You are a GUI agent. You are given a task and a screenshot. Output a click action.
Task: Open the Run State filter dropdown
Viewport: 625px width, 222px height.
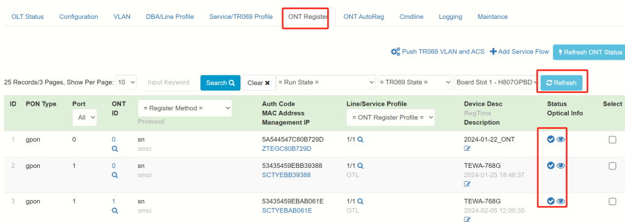pos(326,83)
